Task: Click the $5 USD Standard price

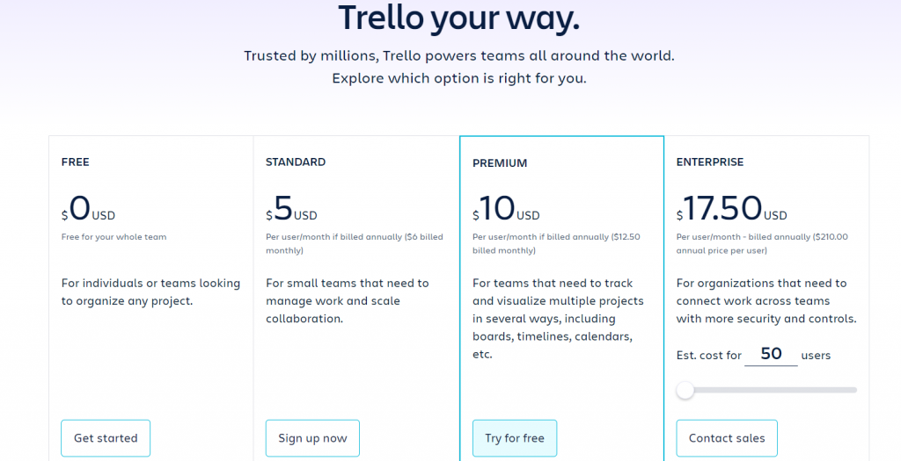Action: pos(291,211)
